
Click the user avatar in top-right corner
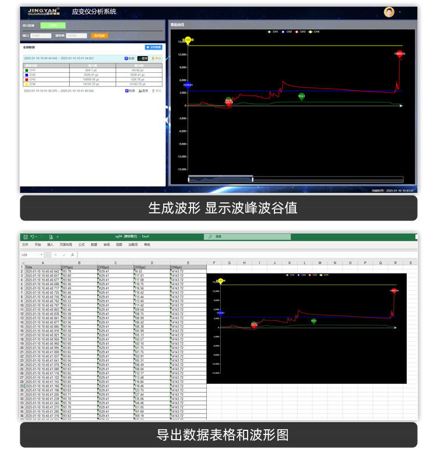(x=389, y=12)
